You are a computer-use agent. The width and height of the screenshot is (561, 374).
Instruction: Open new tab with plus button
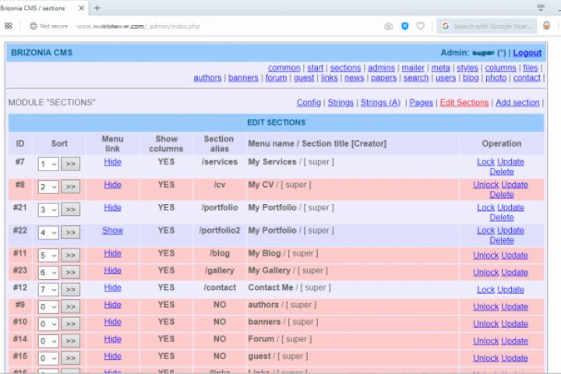pyautogui.click(x=97, y=8)
